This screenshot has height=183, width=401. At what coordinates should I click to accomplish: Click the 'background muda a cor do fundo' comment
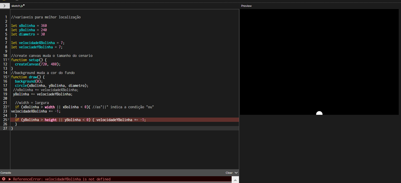click(x=43, y=73)
